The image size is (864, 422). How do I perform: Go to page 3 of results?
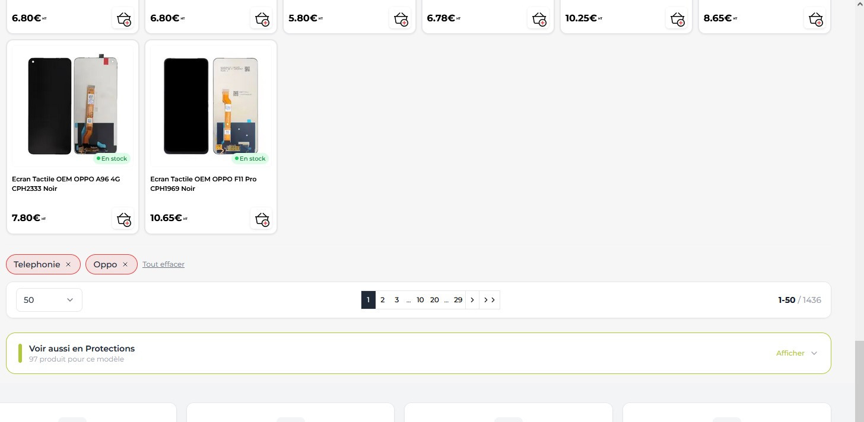396,300
